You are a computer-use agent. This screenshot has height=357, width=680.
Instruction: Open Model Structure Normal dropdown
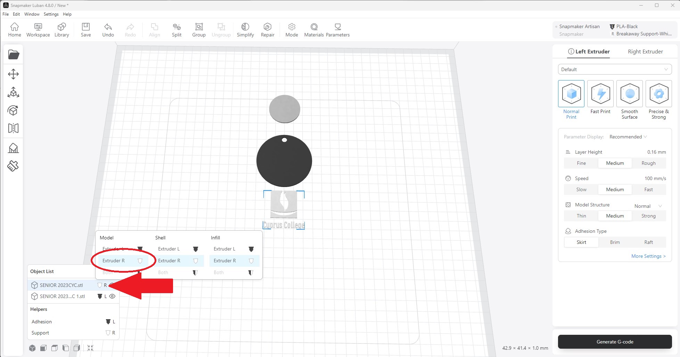coord(648,206)
